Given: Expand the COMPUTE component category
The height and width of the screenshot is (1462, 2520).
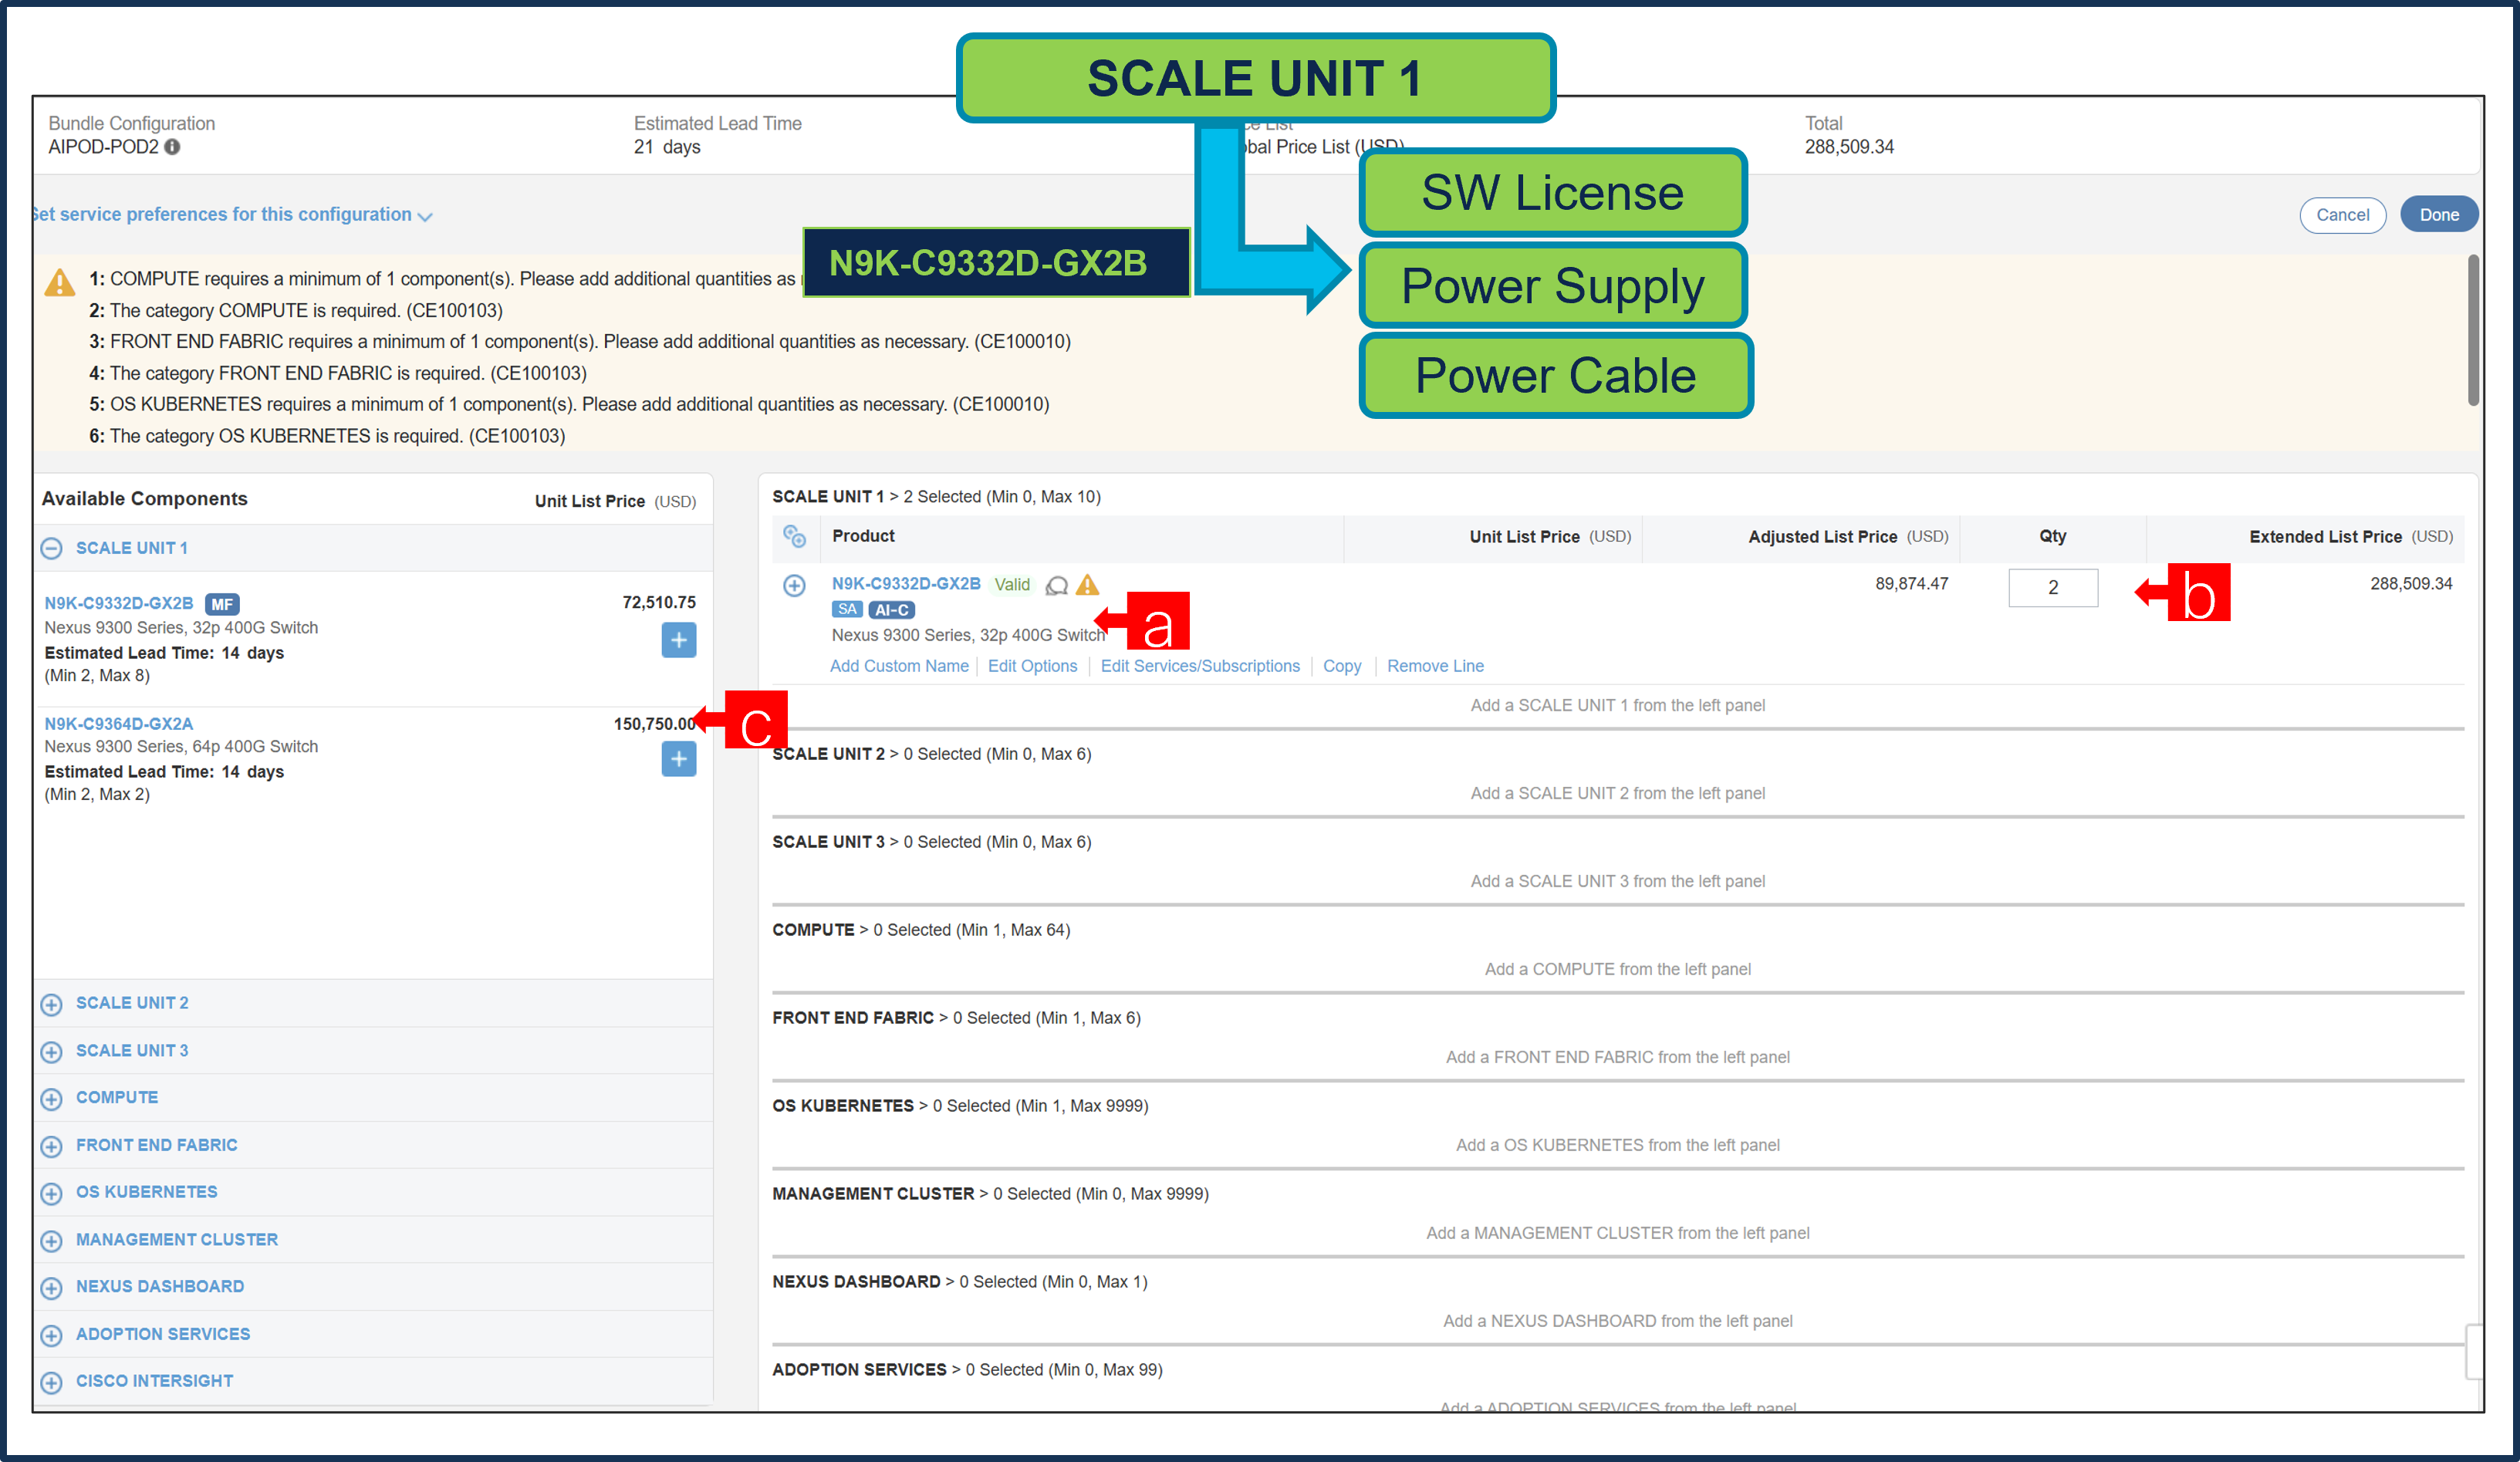Looking at the screenshot, I should point(51,1098).
